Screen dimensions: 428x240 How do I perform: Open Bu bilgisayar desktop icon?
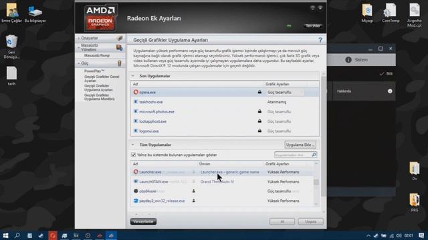point(35,13)
